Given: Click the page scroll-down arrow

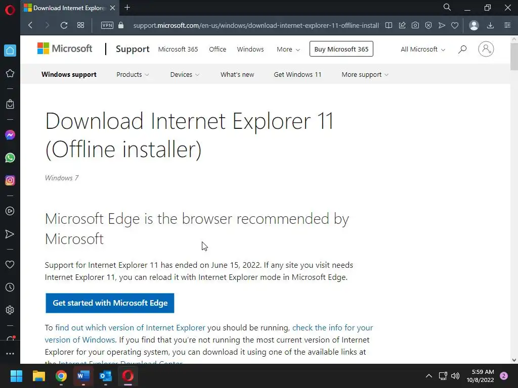Looking at the screenshot, I should 514,360.
